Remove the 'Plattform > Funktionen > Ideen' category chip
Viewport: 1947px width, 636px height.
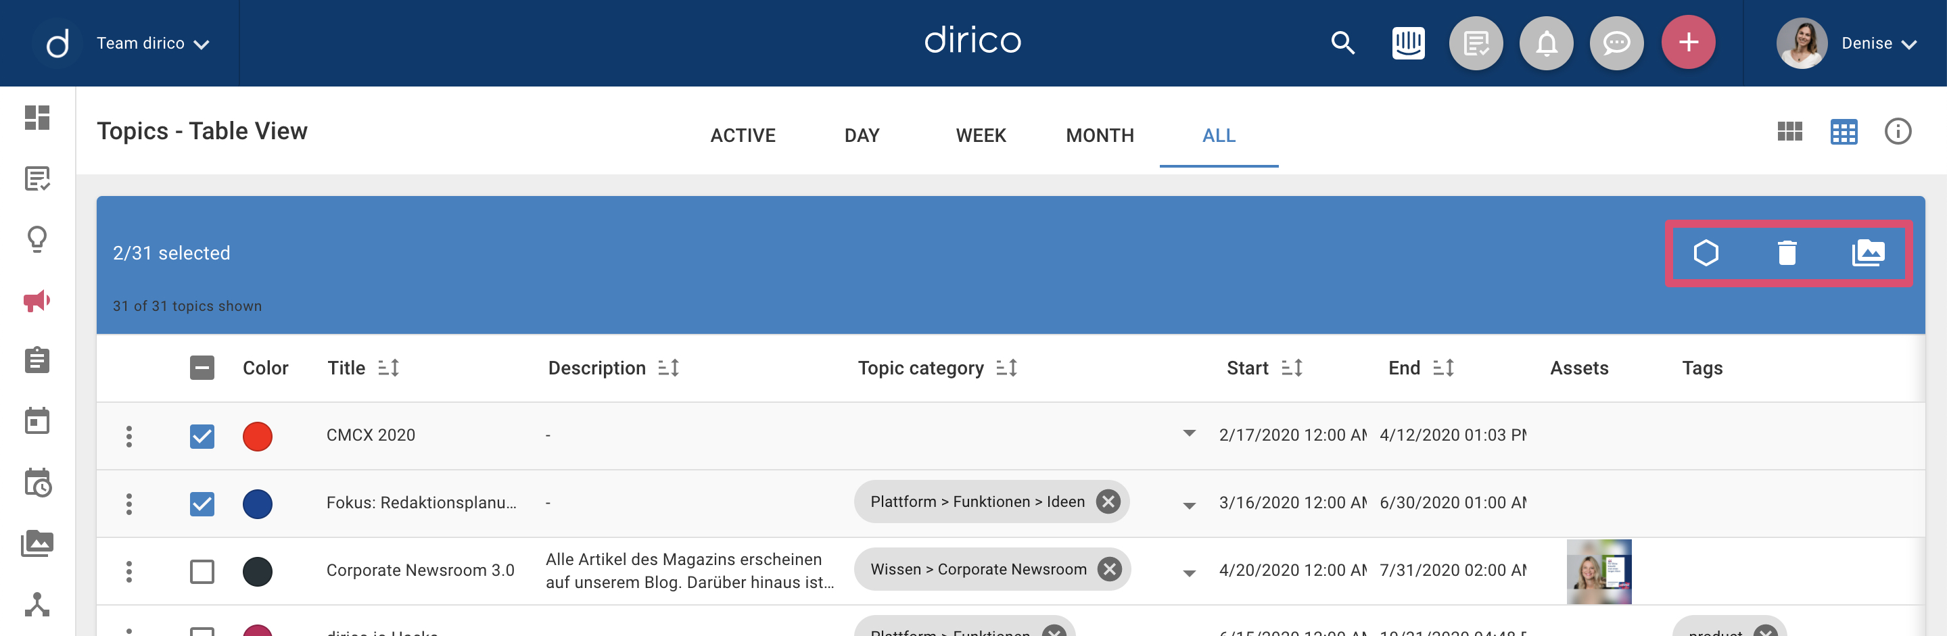[x=1108, y=502]
